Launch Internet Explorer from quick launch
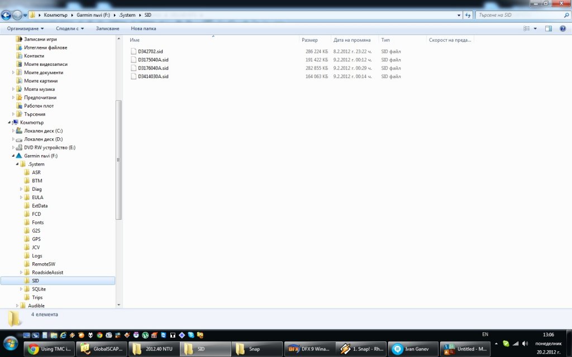The width and height of the screenshot is (572, 357). coord(63,335)
